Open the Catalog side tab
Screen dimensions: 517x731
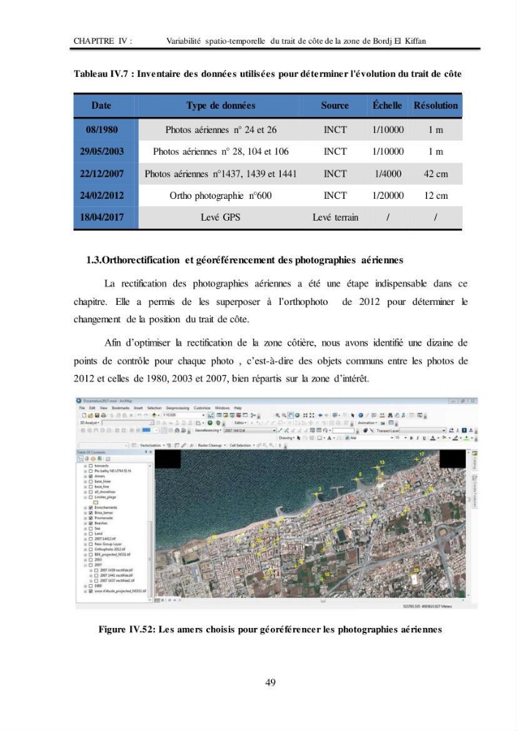coord(475,459)
